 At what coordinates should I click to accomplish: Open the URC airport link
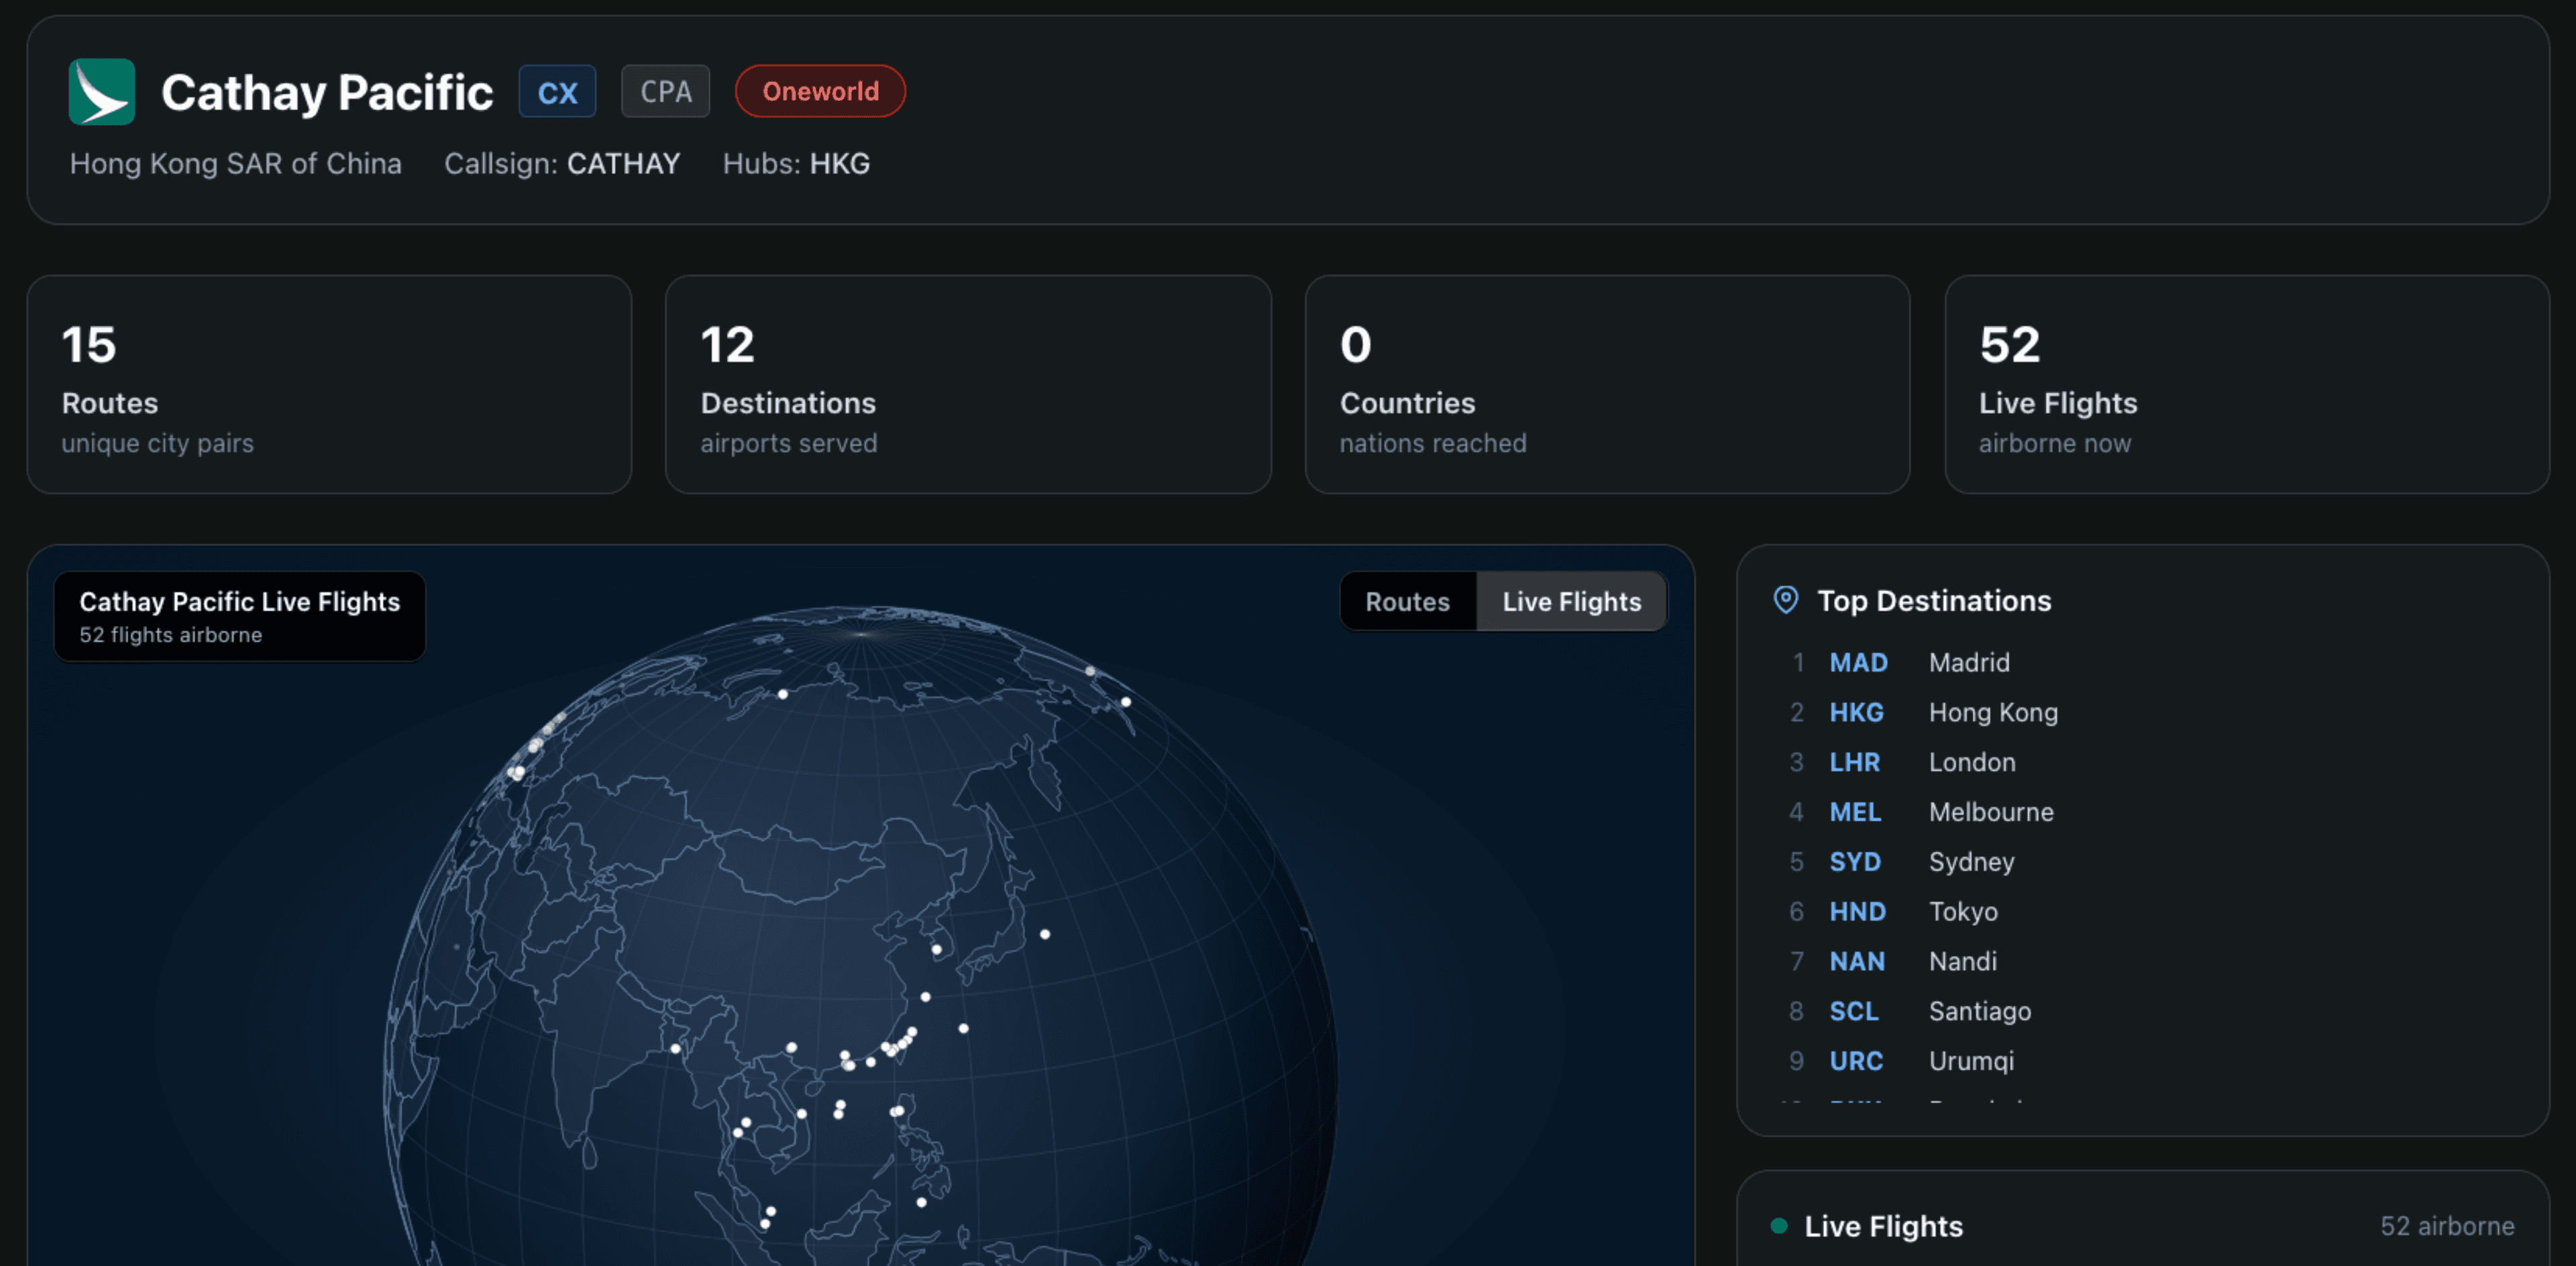pos(1856,1061)
